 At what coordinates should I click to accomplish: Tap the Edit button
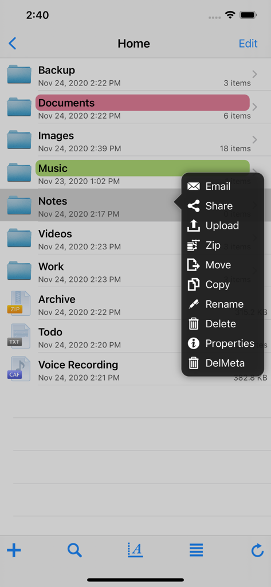(248, 44)
